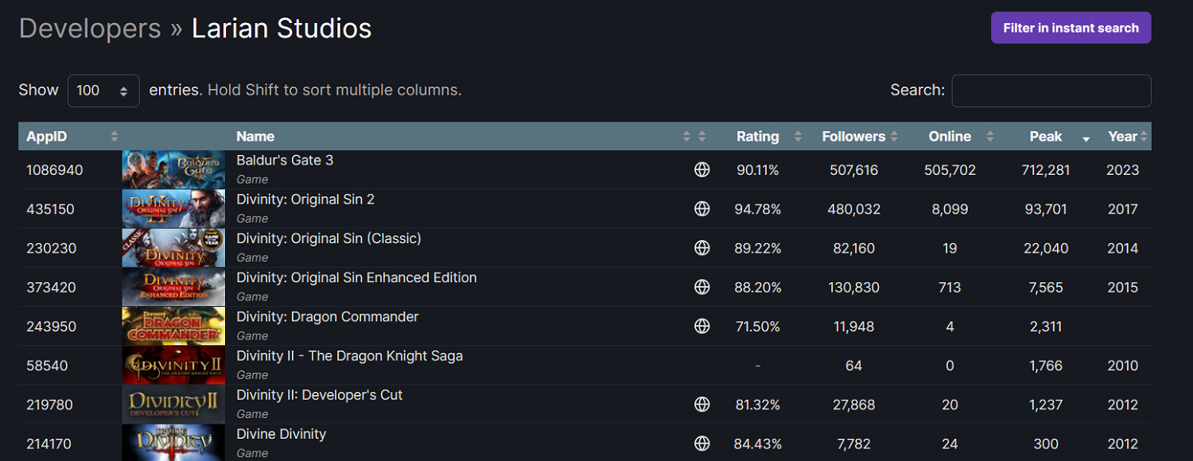Image resolution: width=1193 pixels, height=461 pixels.
Task: Click globe icon in Divine Divinity row
Action: pos(701,444)
